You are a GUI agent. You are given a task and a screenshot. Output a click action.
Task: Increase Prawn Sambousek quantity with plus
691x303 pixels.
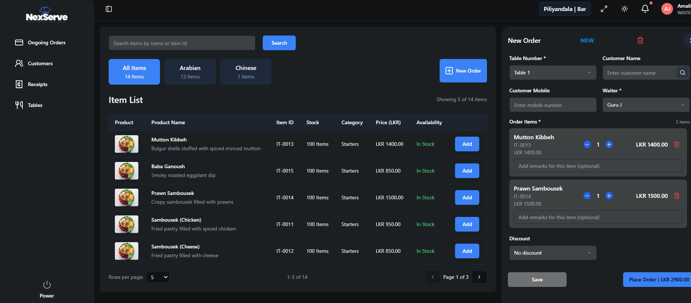(609, 196)
